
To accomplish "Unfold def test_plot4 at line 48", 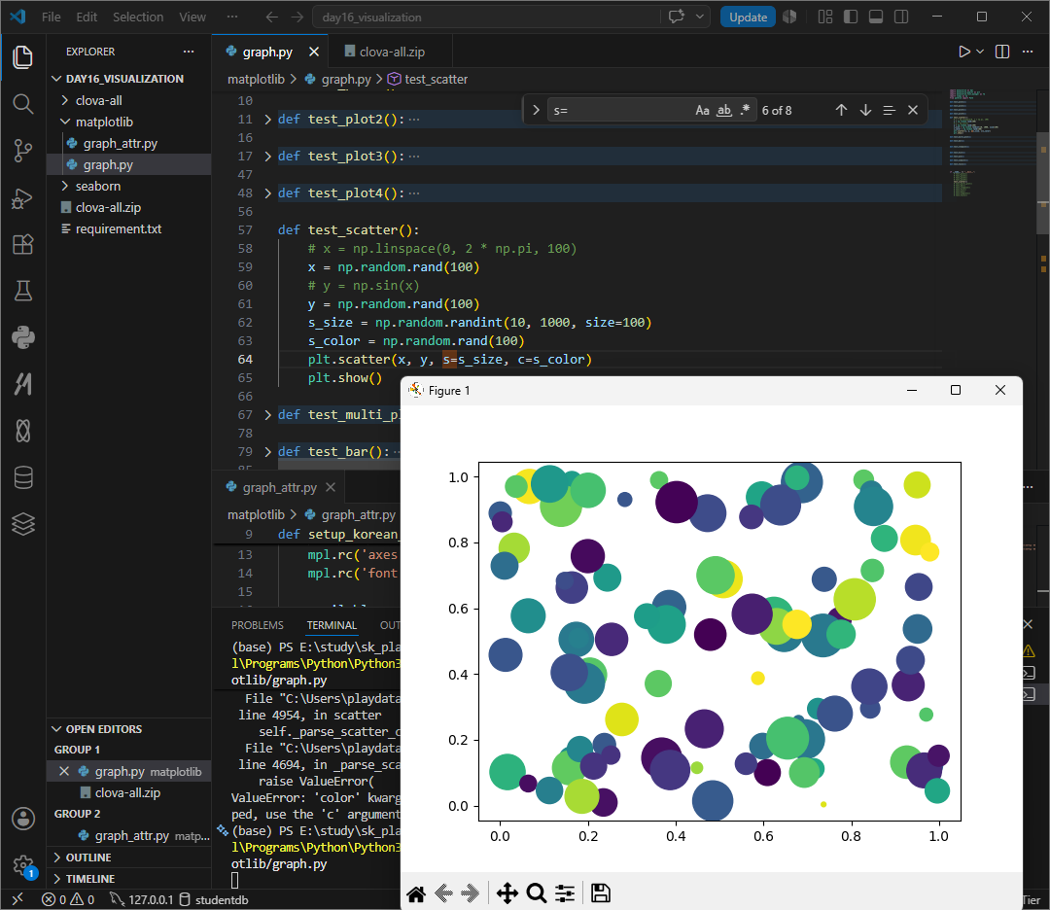I will pyautogui.click(x=268, y=192).
